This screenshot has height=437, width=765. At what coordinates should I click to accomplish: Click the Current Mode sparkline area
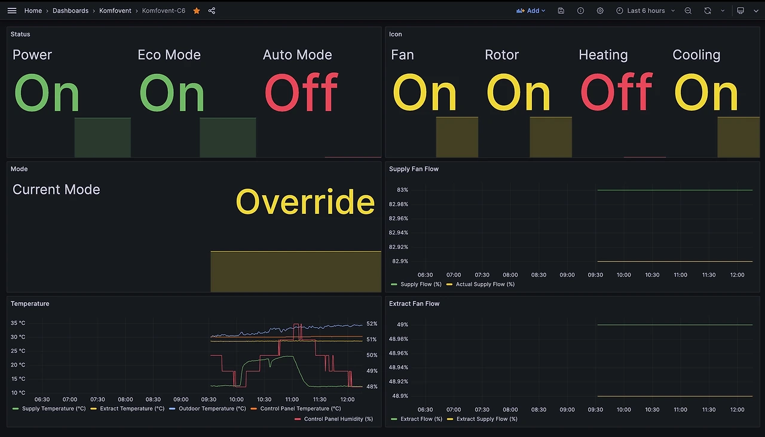[x=296, y=272]
